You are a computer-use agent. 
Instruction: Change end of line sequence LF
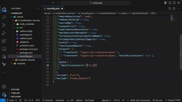pyautogui.click(x=123, y=100)
